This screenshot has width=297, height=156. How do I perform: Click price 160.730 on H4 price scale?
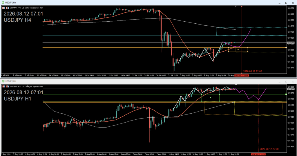pyautogui.click(x=291, y=32)
